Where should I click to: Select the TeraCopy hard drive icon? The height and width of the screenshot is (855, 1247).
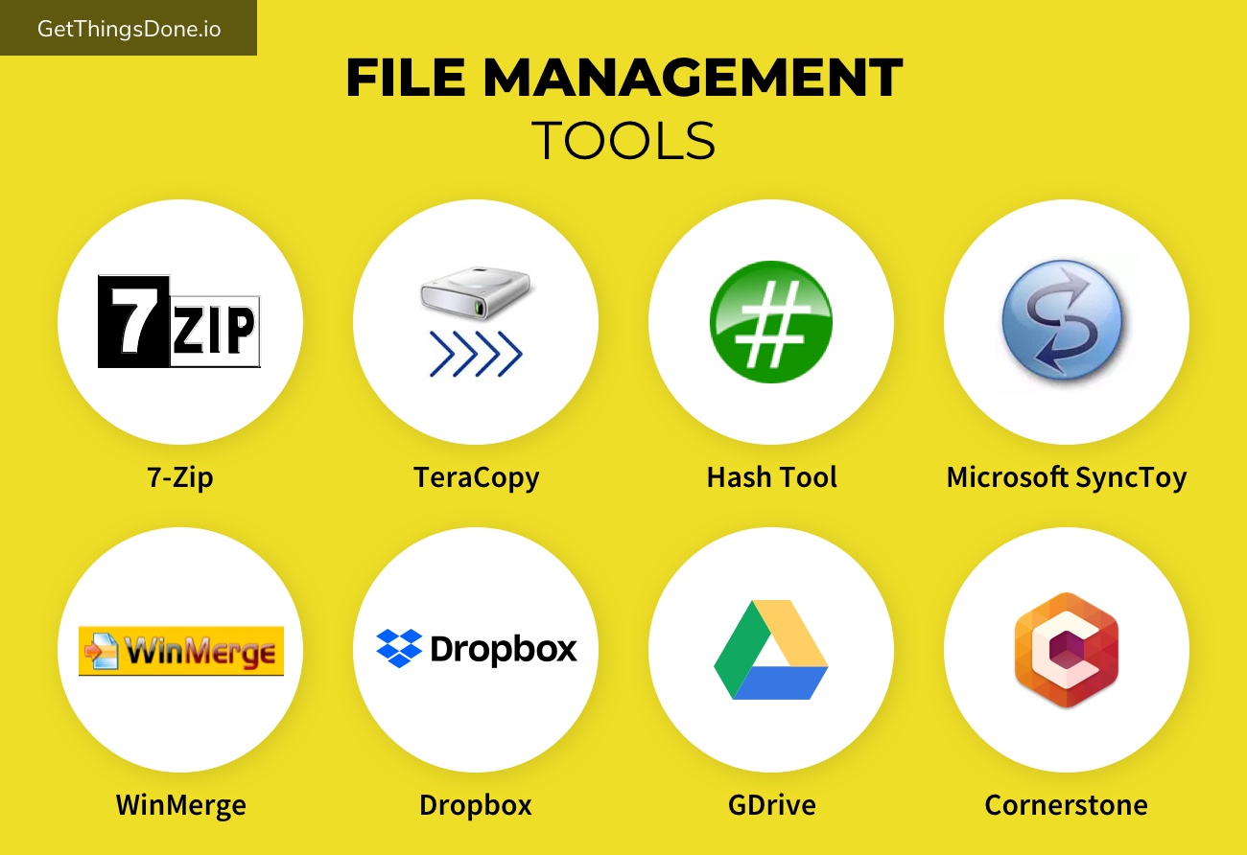point(476,297)
